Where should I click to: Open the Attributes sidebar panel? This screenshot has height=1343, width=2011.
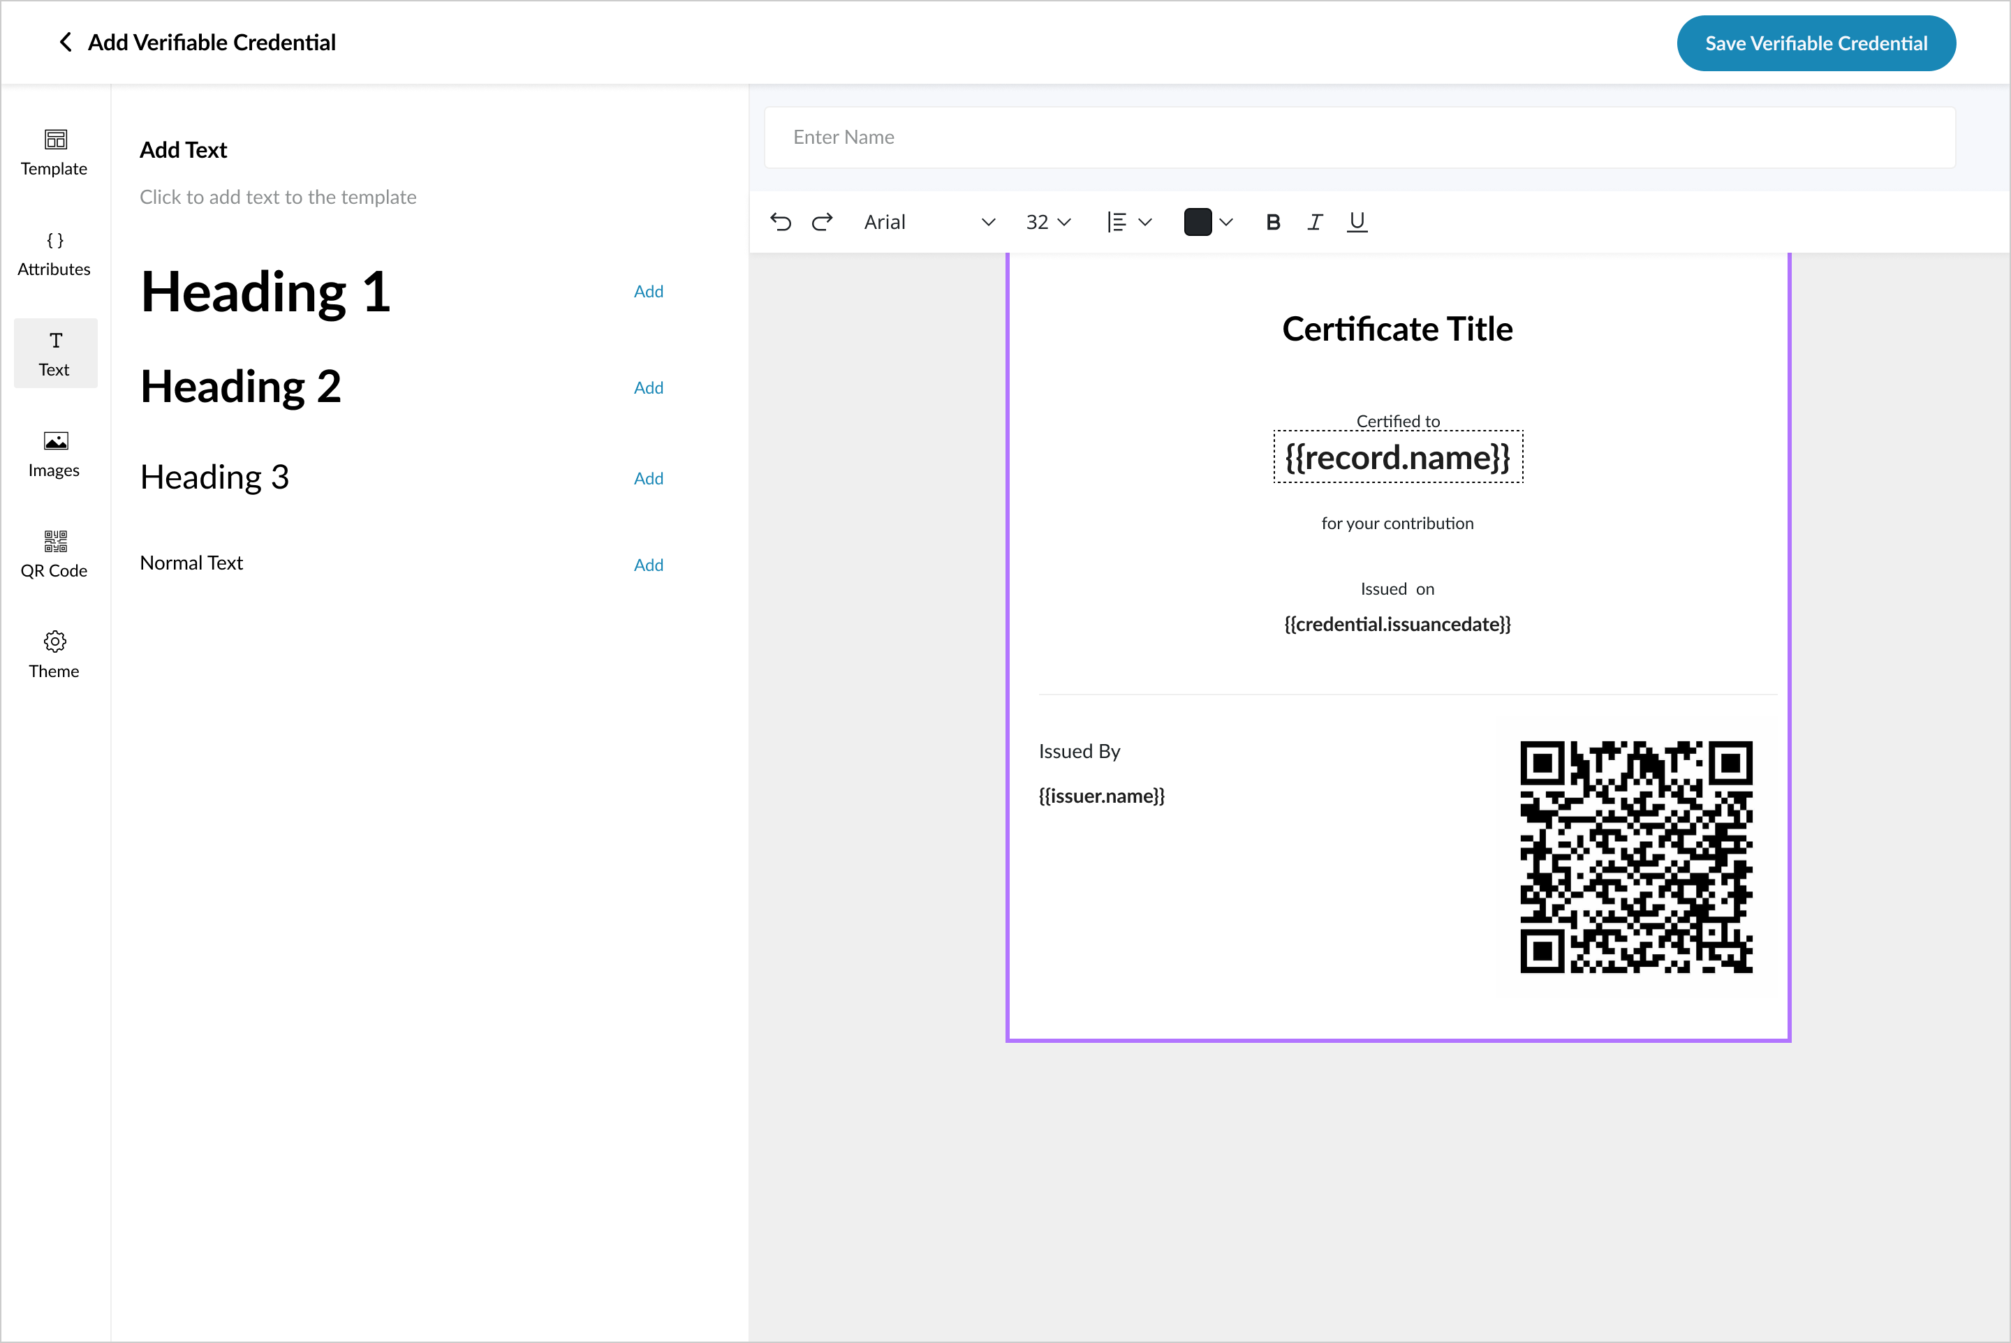(x=54, y=253)
